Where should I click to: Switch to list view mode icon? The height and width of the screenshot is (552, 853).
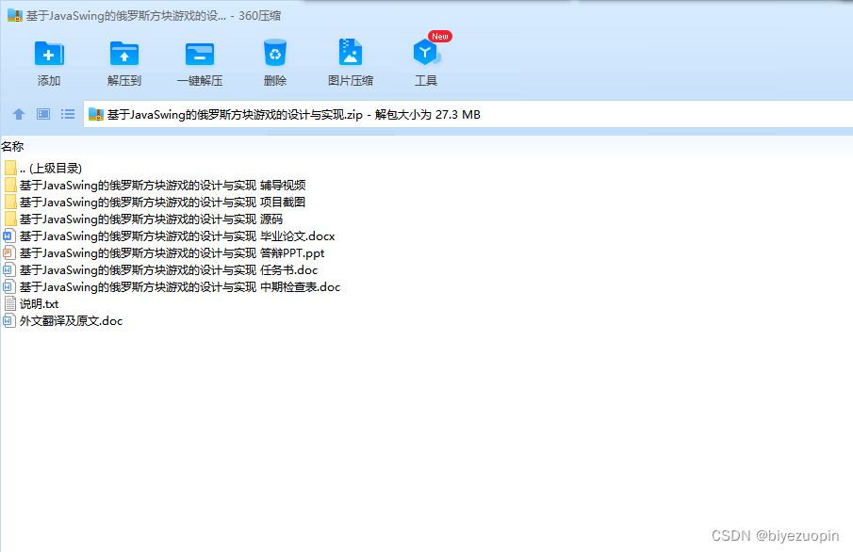point(67,114)
